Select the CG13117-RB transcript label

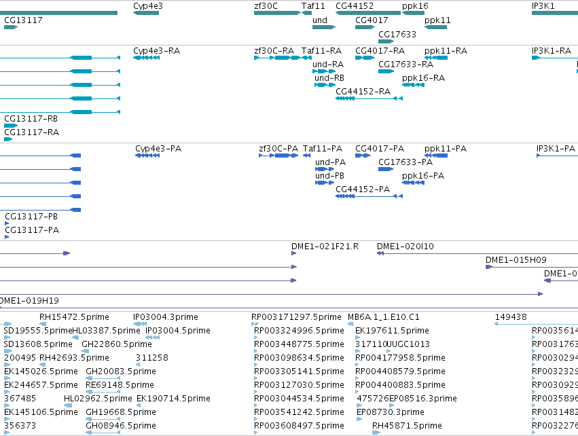pyautogui.click(x=31, y=118)
